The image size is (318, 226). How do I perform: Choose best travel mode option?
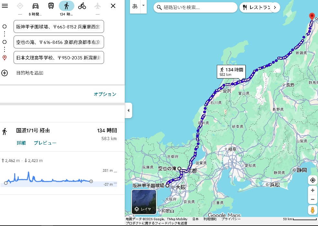coord(20,6)
